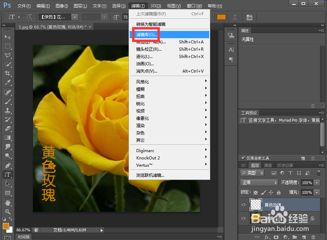This screenshot has width=327, height=240.
Task: Toggle 仅限当前工具 checkbox
Action: pos(243,158)
